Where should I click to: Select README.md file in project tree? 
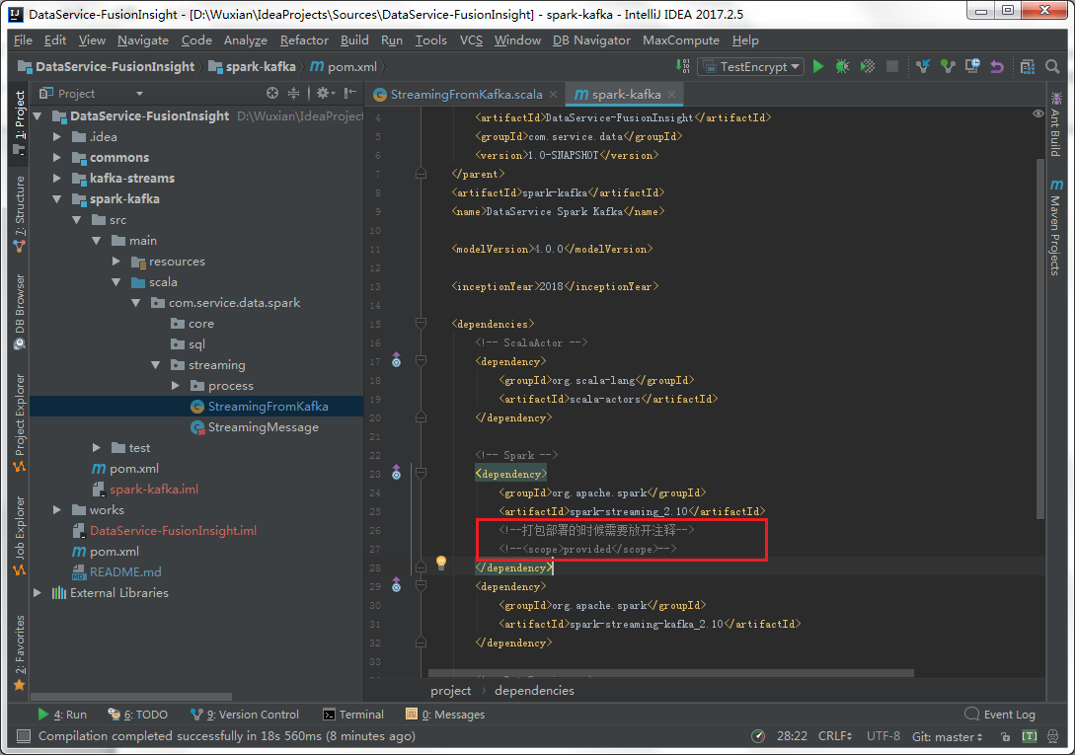pyautogui.click(x=125, y=571)
